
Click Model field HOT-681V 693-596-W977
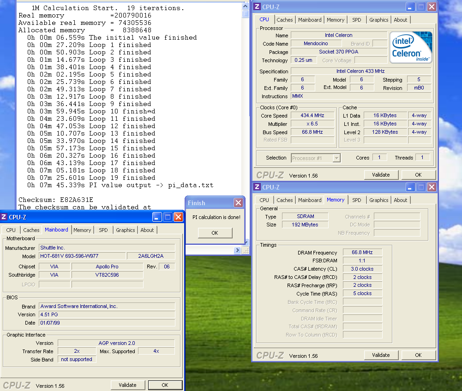(x=82, y=256)
